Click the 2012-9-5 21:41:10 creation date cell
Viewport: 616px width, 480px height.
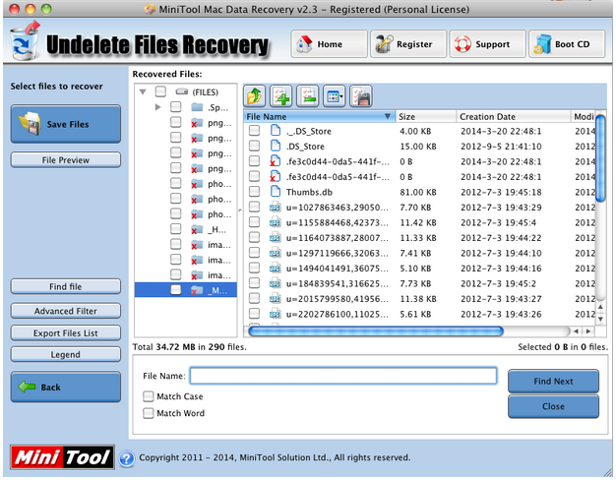coord(501,147)
